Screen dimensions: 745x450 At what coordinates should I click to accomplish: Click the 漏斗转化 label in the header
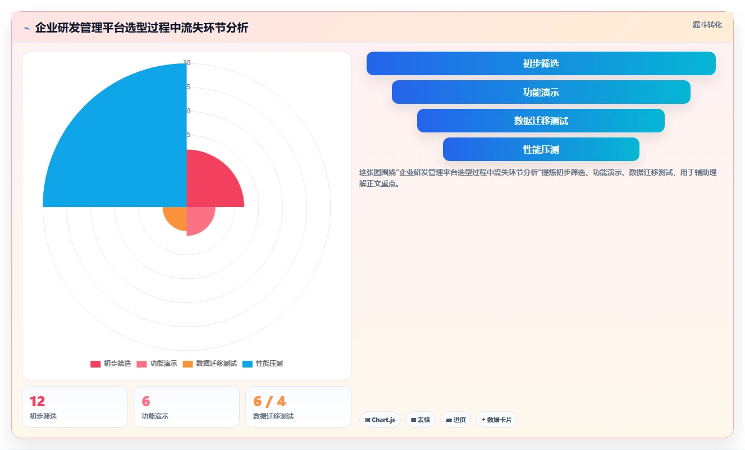707,25
